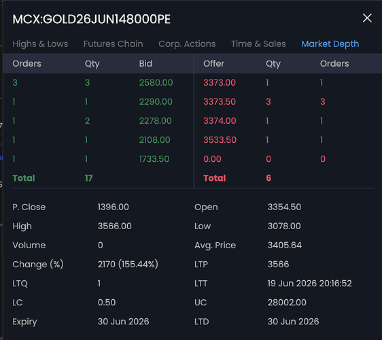Click Avg. Price value 3405.64

coord(285,245)
